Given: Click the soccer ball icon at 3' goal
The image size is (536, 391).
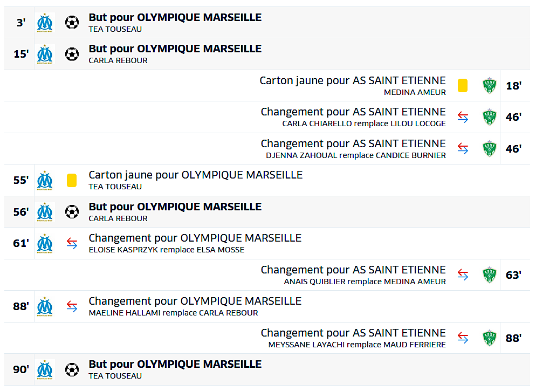Looking at the screenshot, I should 72,23.
